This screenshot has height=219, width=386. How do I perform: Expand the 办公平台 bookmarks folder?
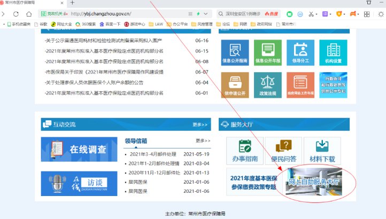click(179, 24)
